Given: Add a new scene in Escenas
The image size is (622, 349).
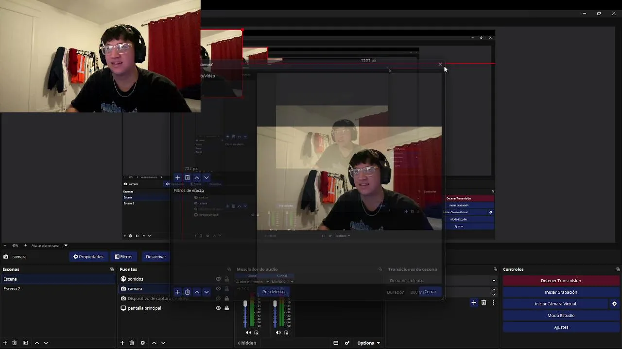Looking at the screenshot, I should [x=5, y=343].
